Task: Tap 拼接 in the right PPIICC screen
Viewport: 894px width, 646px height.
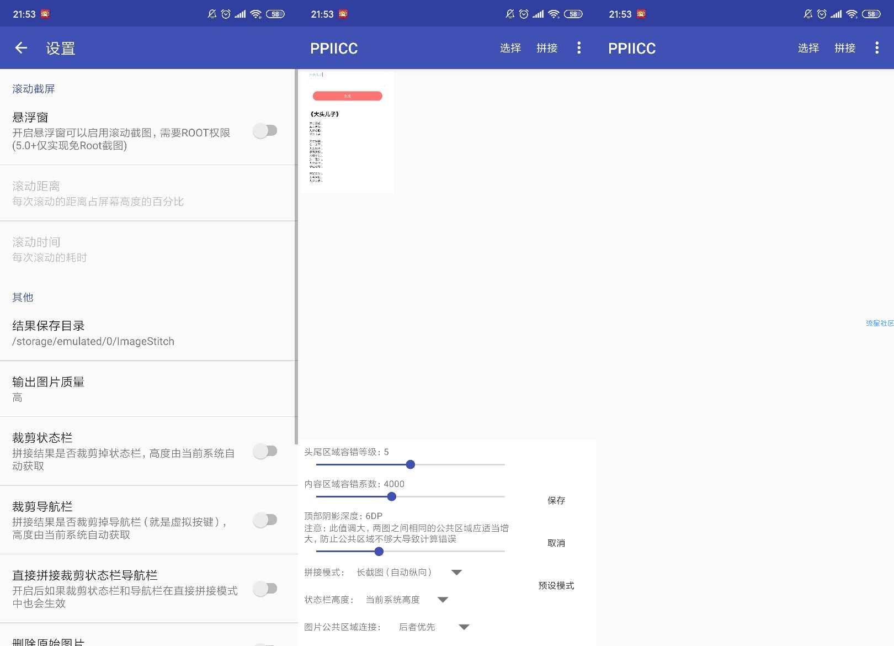Action: (x=845, y=48)
